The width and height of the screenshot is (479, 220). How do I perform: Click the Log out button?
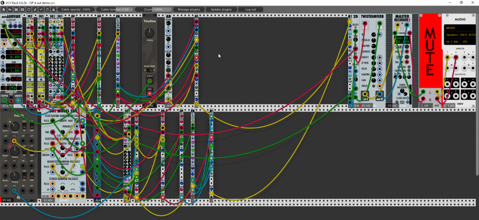tap(251, 9)
